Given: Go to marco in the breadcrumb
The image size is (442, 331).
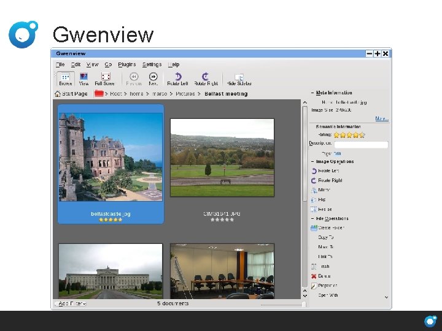Looking at the screenshot, I should pyautogui.click(x=160, y=94).
